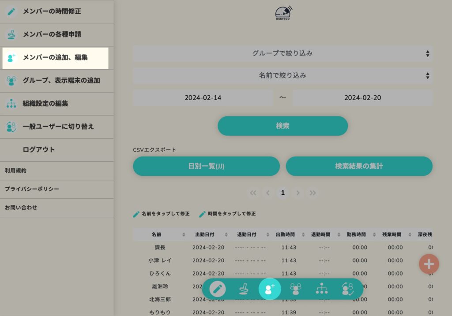Export CSV with 日別一覧(JJ) button
Image resolution: width=452 pixels, height=316 pixels.
pos(206,166)
